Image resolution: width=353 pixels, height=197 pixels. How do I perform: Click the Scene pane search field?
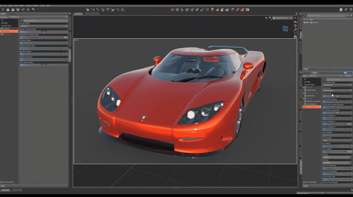click(x=326, y=16)
